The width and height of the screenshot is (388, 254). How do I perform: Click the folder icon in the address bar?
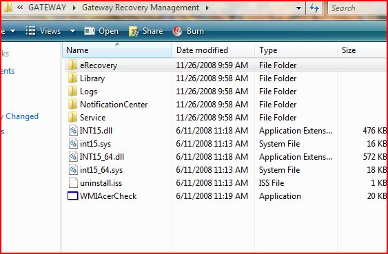click(x=8, y=8)
